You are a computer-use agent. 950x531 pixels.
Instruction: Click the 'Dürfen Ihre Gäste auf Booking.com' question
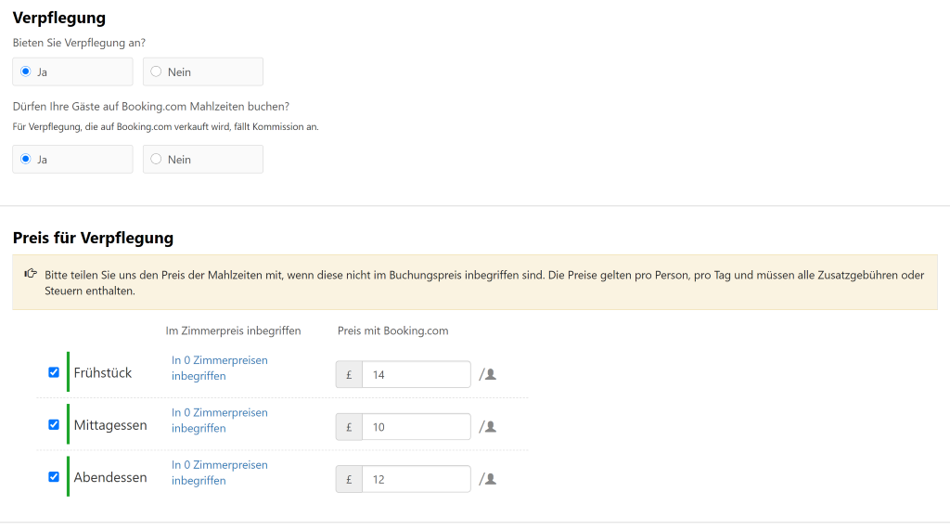tap(151, 107)
